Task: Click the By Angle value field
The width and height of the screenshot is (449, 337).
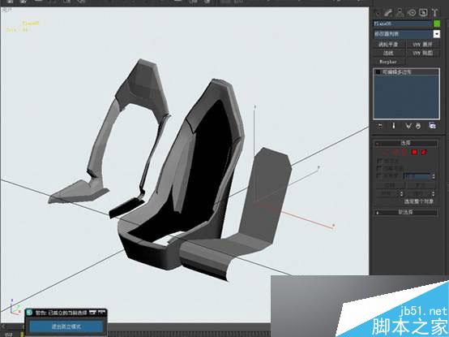Action: (417, 176)
